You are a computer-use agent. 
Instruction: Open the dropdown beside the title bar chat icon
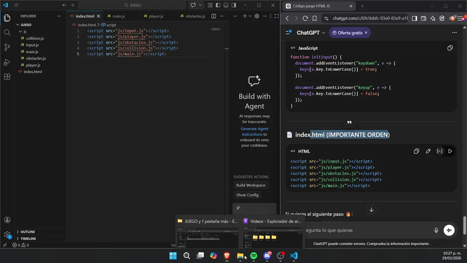[200, 5]
